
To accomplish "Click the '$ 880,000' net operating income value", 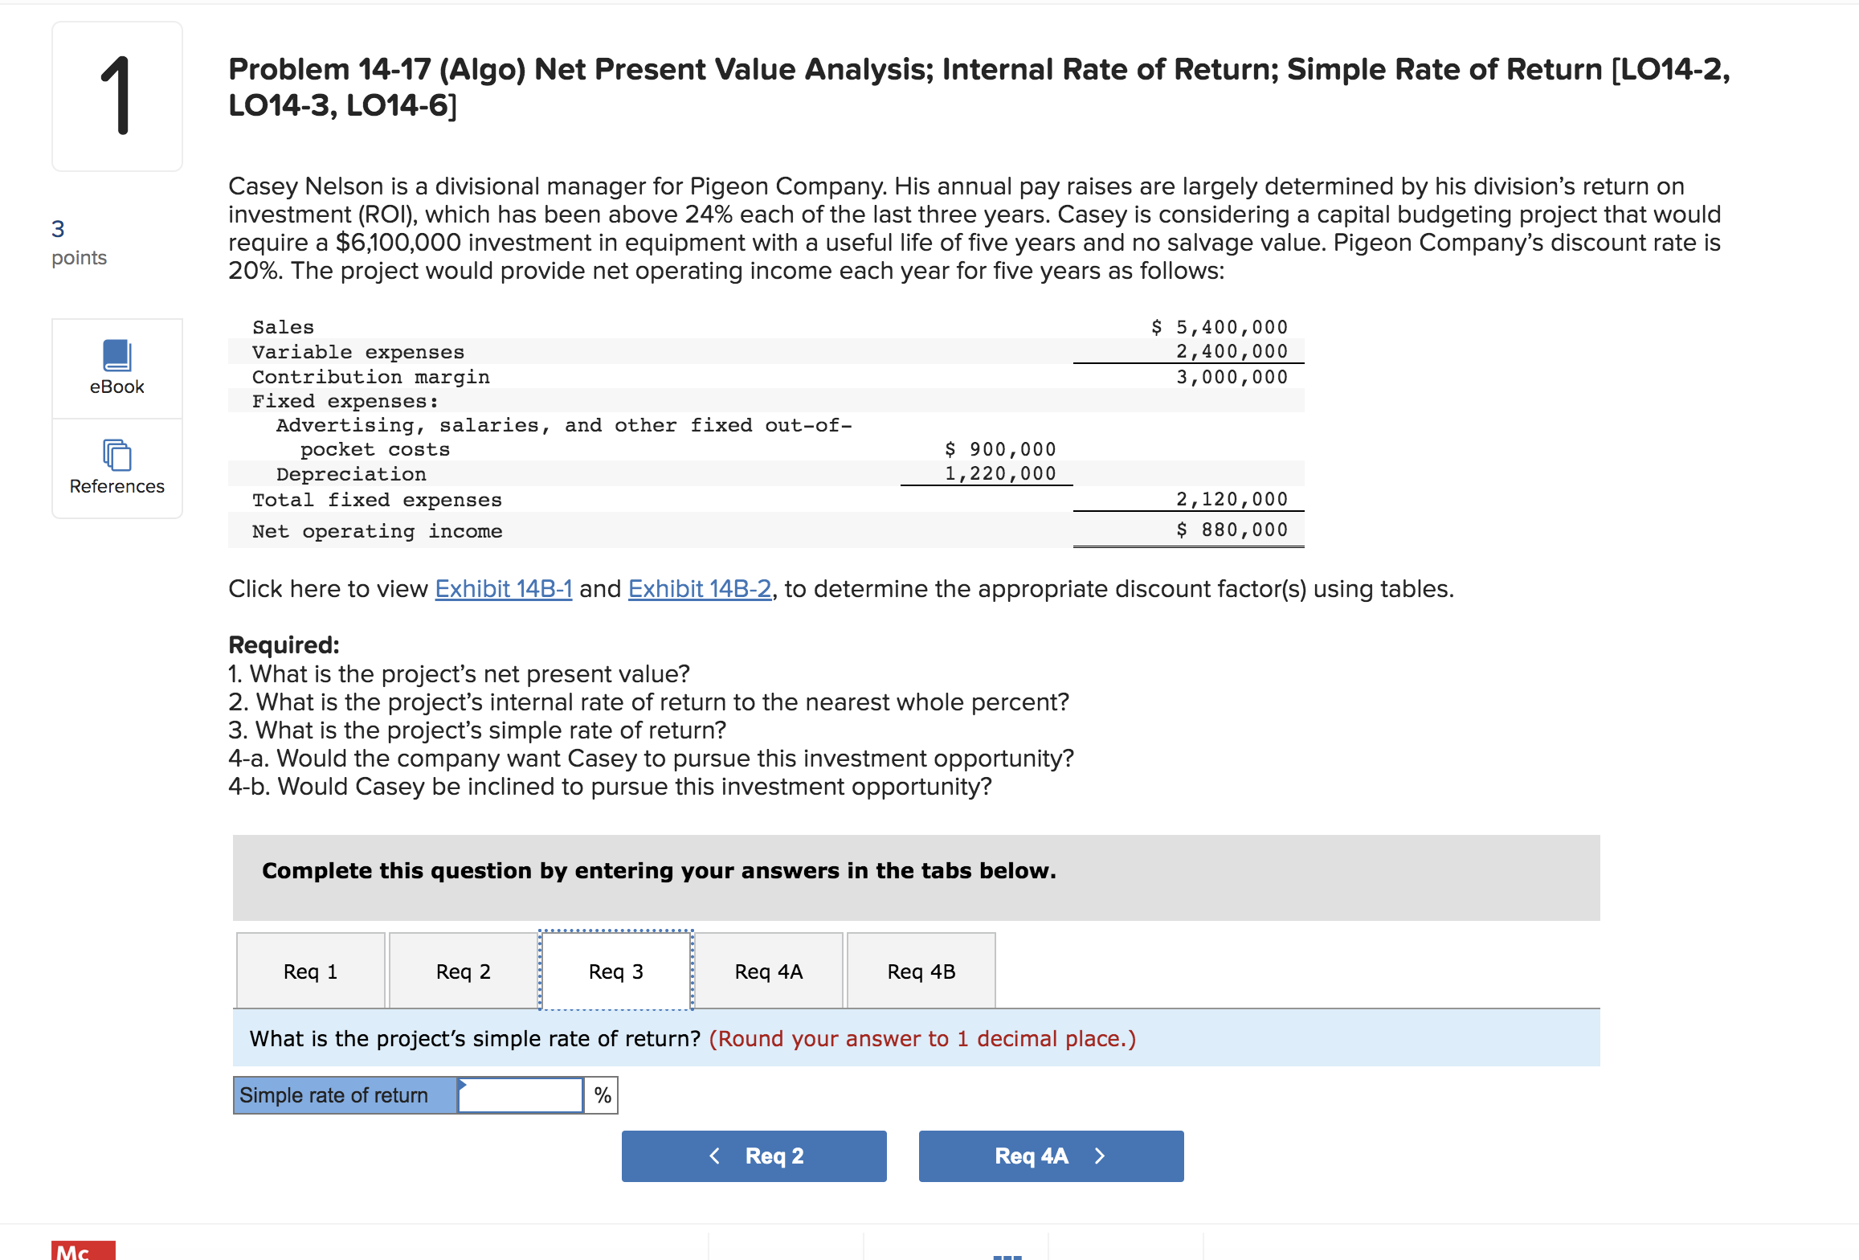I will [1232, 530].
